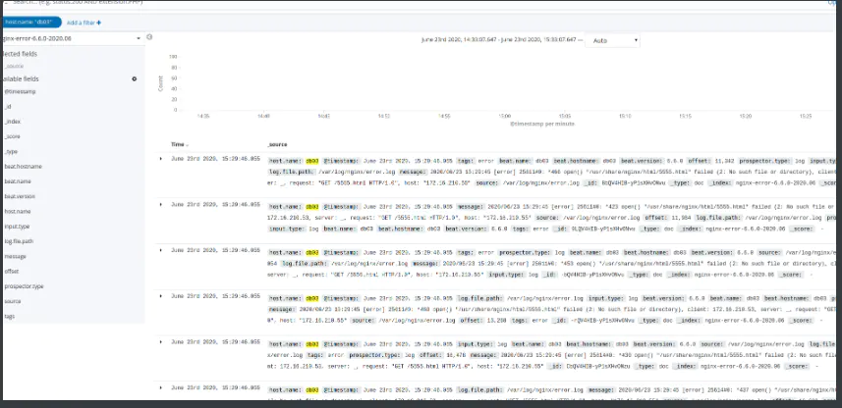Open the nginx-error-6.6.0-2020.06 index pattern dropdown

[x=73, y=38]
